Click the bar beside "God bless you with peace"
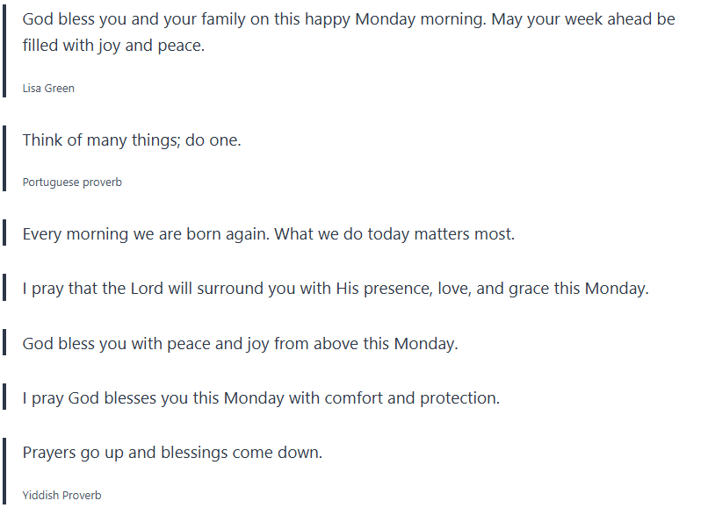Image resolution: width=708 pixels, height=508 pixels. click(x=4, y=343)
